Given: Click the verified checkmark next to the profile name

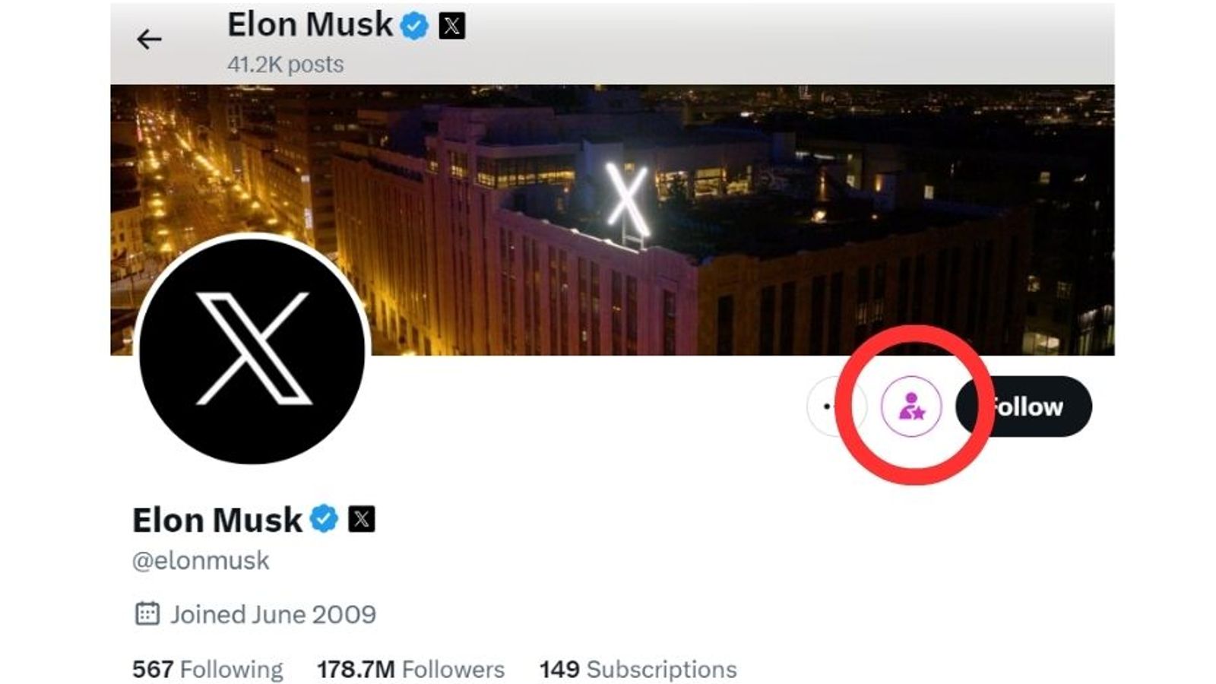Looking at the screenshot, I should [x=322, y=519].
